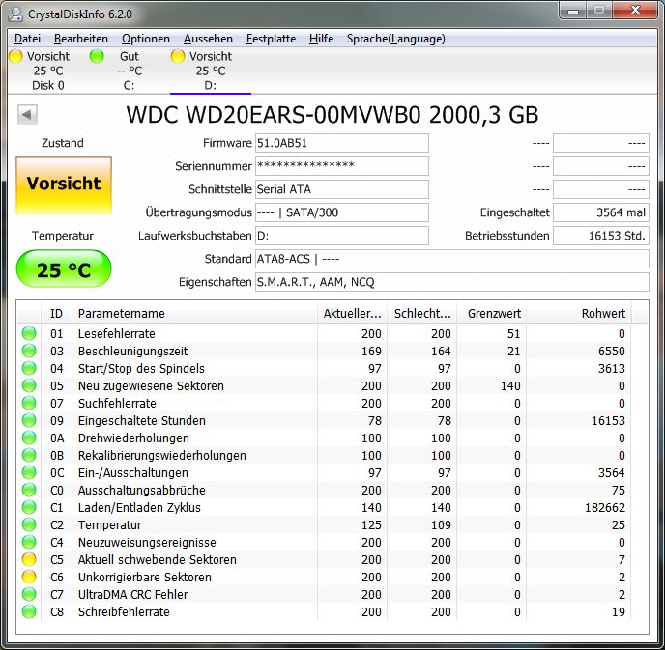The height and width of the screenshot is (650, 665).
Task: Click the Laufwerksbuchstaben field D:
Action: tap(342, 236)
